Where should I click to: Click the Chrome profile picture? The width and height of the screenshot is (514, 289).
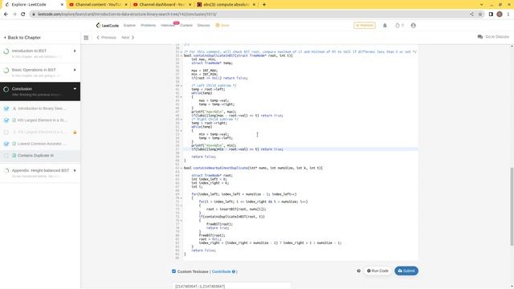coord(500,14)
